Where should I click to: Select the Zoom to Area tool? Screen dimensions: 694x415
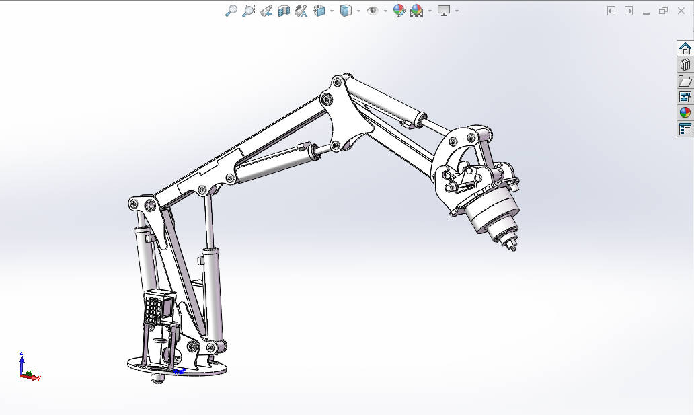pyautogui.click(x=249, y=11)
